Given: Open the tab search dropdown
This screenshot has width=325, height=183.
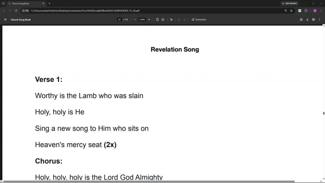Looking at the screenshot, I should tap(3, 3).
